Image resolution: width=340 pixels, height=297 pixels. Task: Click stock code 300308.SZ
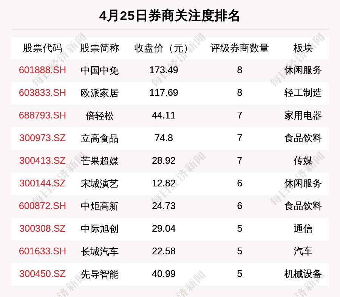click(42, 229)
